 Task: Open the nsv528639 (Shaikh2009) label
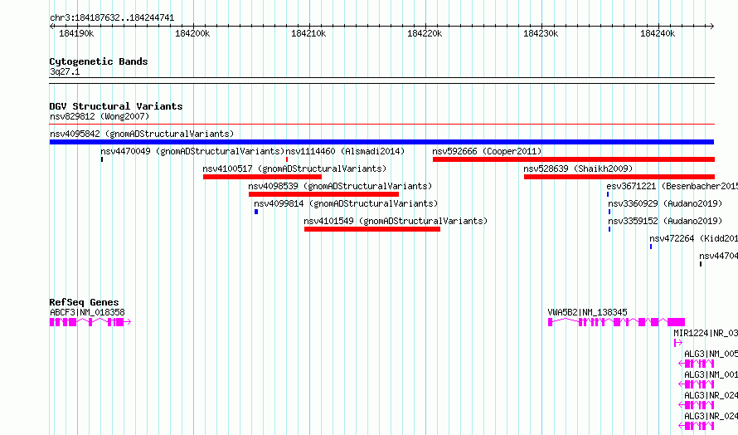coord(578,169)
